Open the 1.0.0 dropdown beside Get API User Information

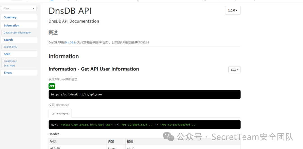click(234, 70)
